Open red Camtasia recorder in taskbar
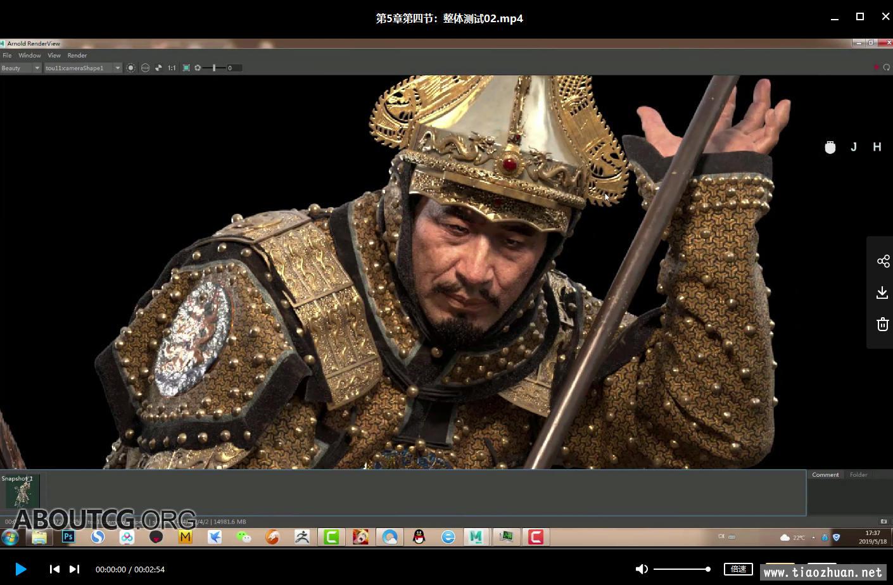893x585 pixels. [536, 538]
